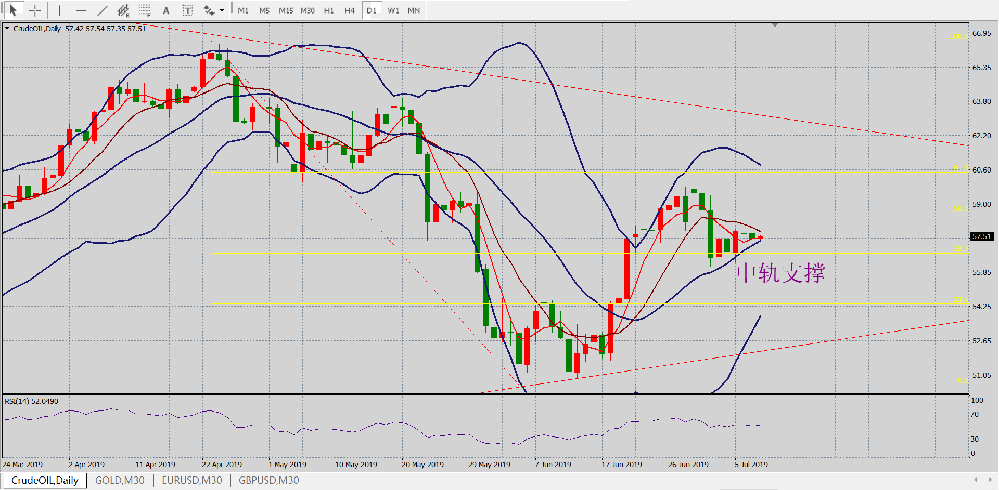999x490 pixels.
Task: Switch to the H4 timeframe
Action: point(350,10)
